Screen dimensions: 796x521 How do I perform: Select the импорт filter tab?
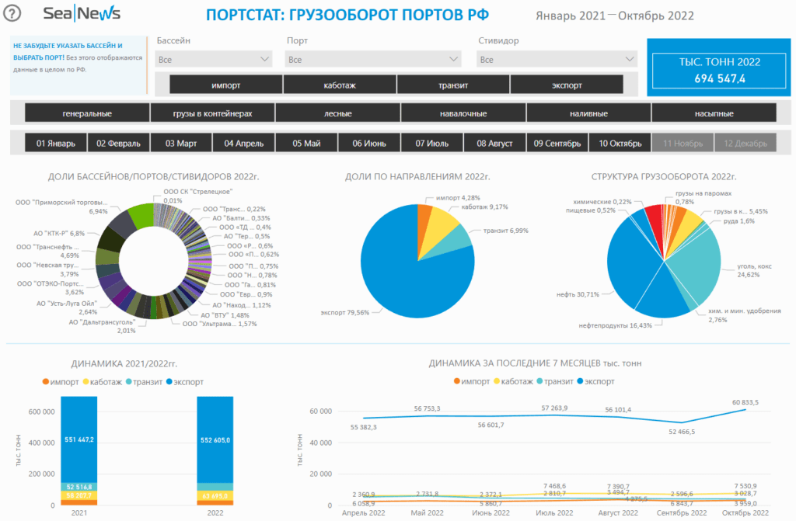click(x=225, y=84)
